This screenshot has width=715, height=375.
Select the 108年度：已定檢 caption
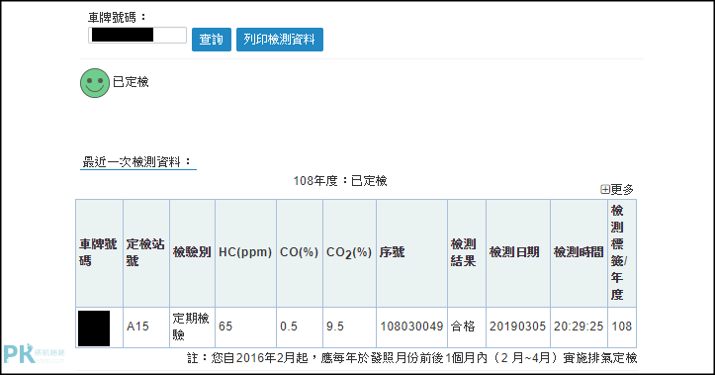point(340,181)
